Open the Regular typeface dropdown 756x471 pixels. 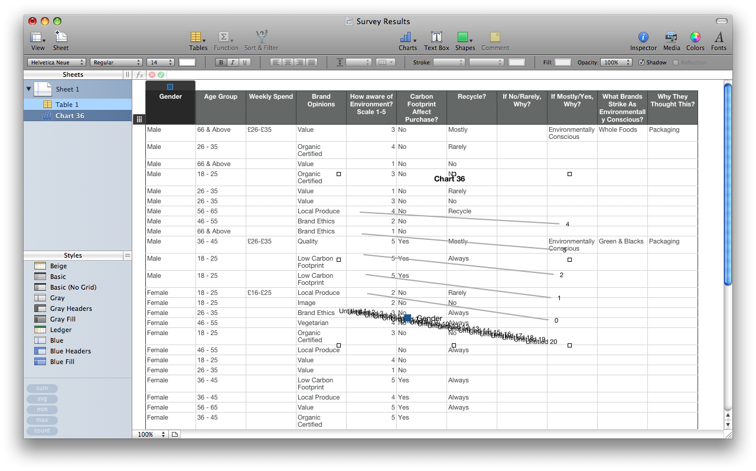pyautogui.click(x=116, y=62)
